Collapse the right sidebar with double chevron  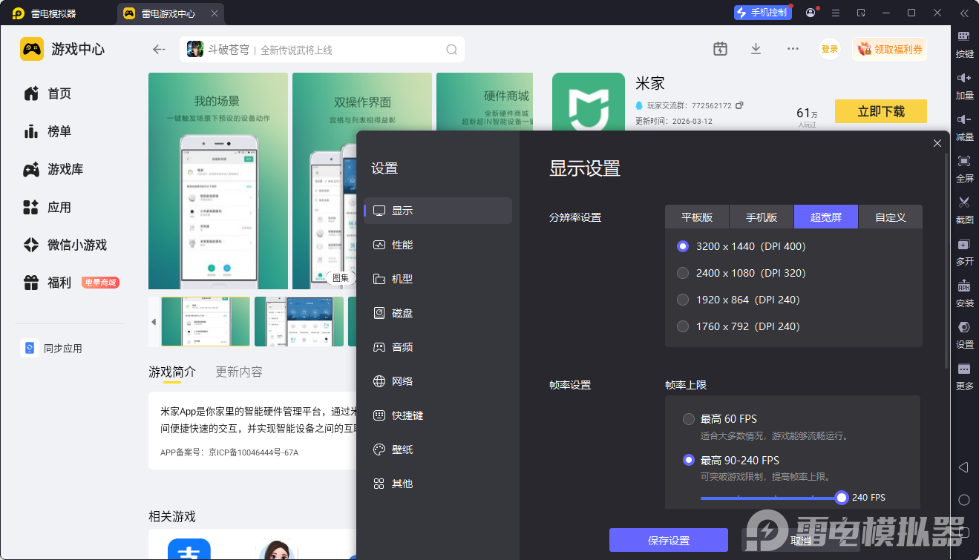pyautogui.click(x=964, y=13)
